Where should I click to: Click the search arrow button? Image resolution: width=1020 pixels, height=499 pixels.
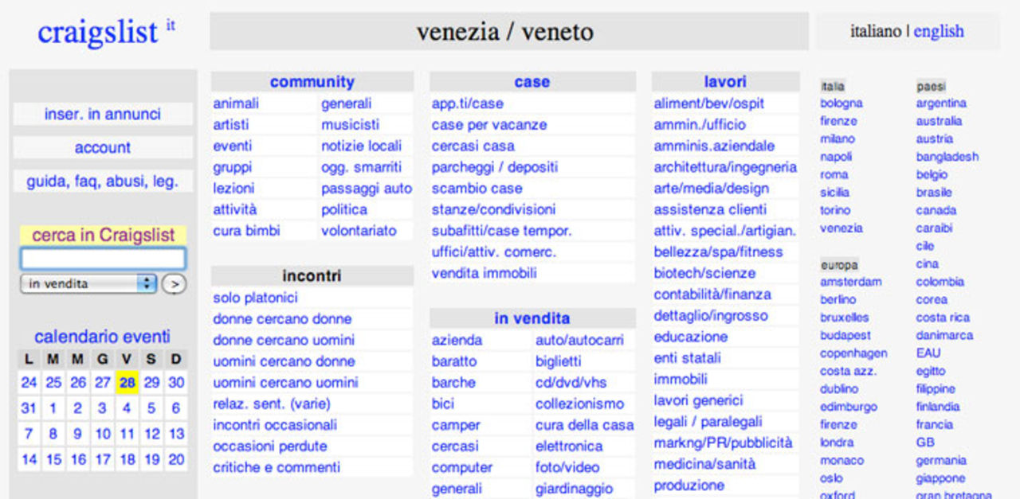pyautogui.click(x=174, y=284)
